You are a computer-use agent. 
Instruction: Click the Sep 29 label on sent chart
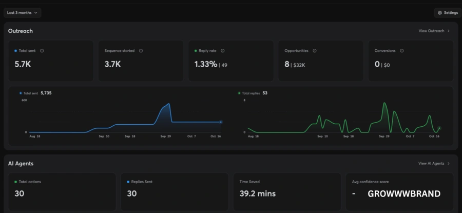[x=166, y=137]
